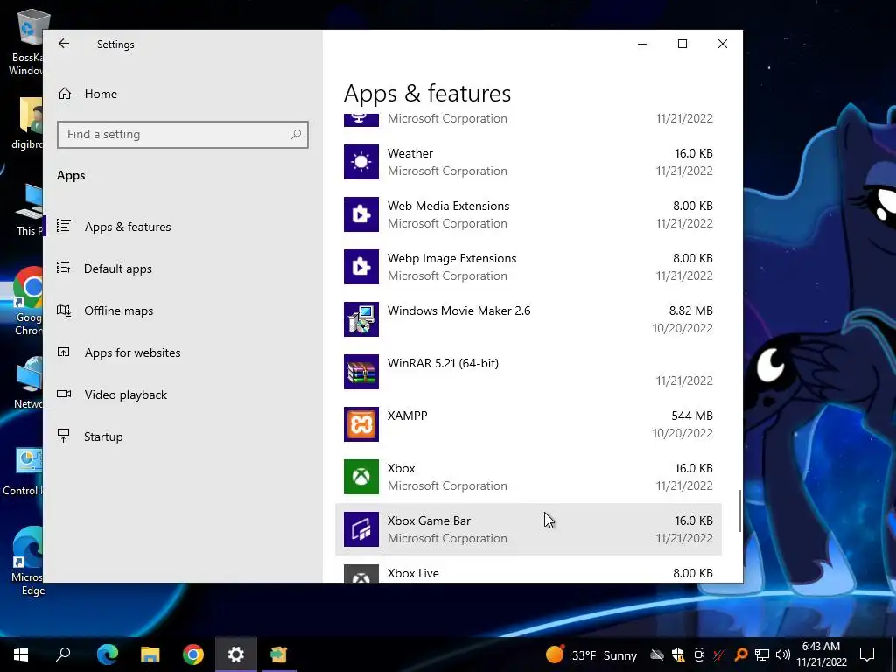
Task: Select the Microsoft Edge desktop shortcut
Action: click(x=26, y=561)
